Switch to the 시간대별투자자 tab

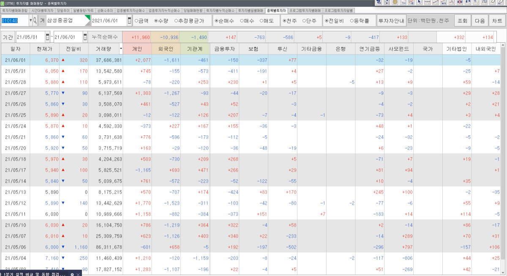pos(42,10)
